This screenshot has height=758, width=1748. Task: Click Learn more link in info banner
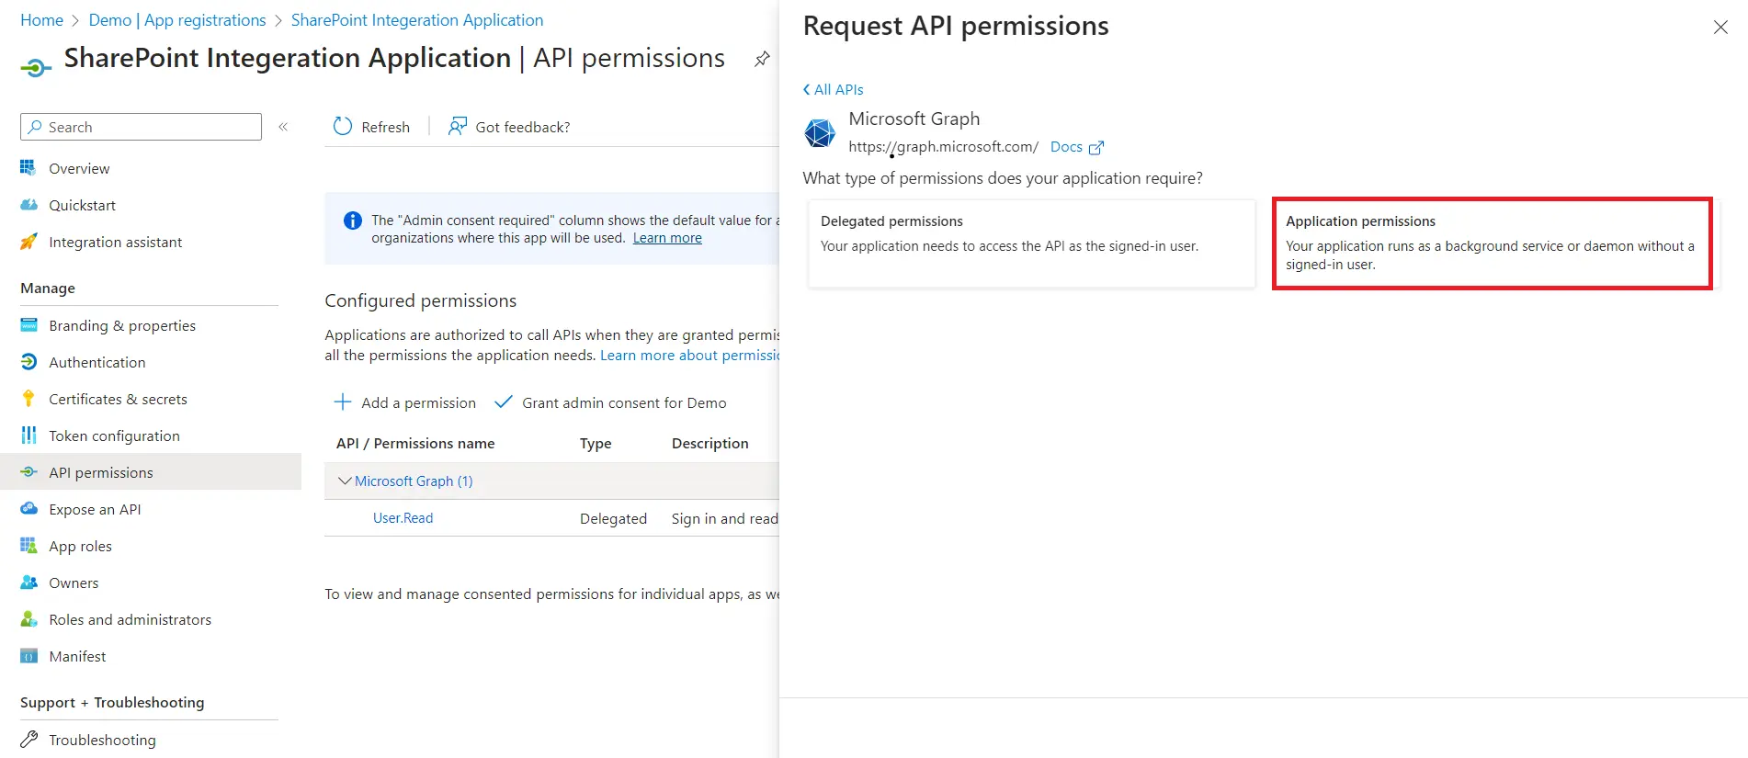coord(667,238)
